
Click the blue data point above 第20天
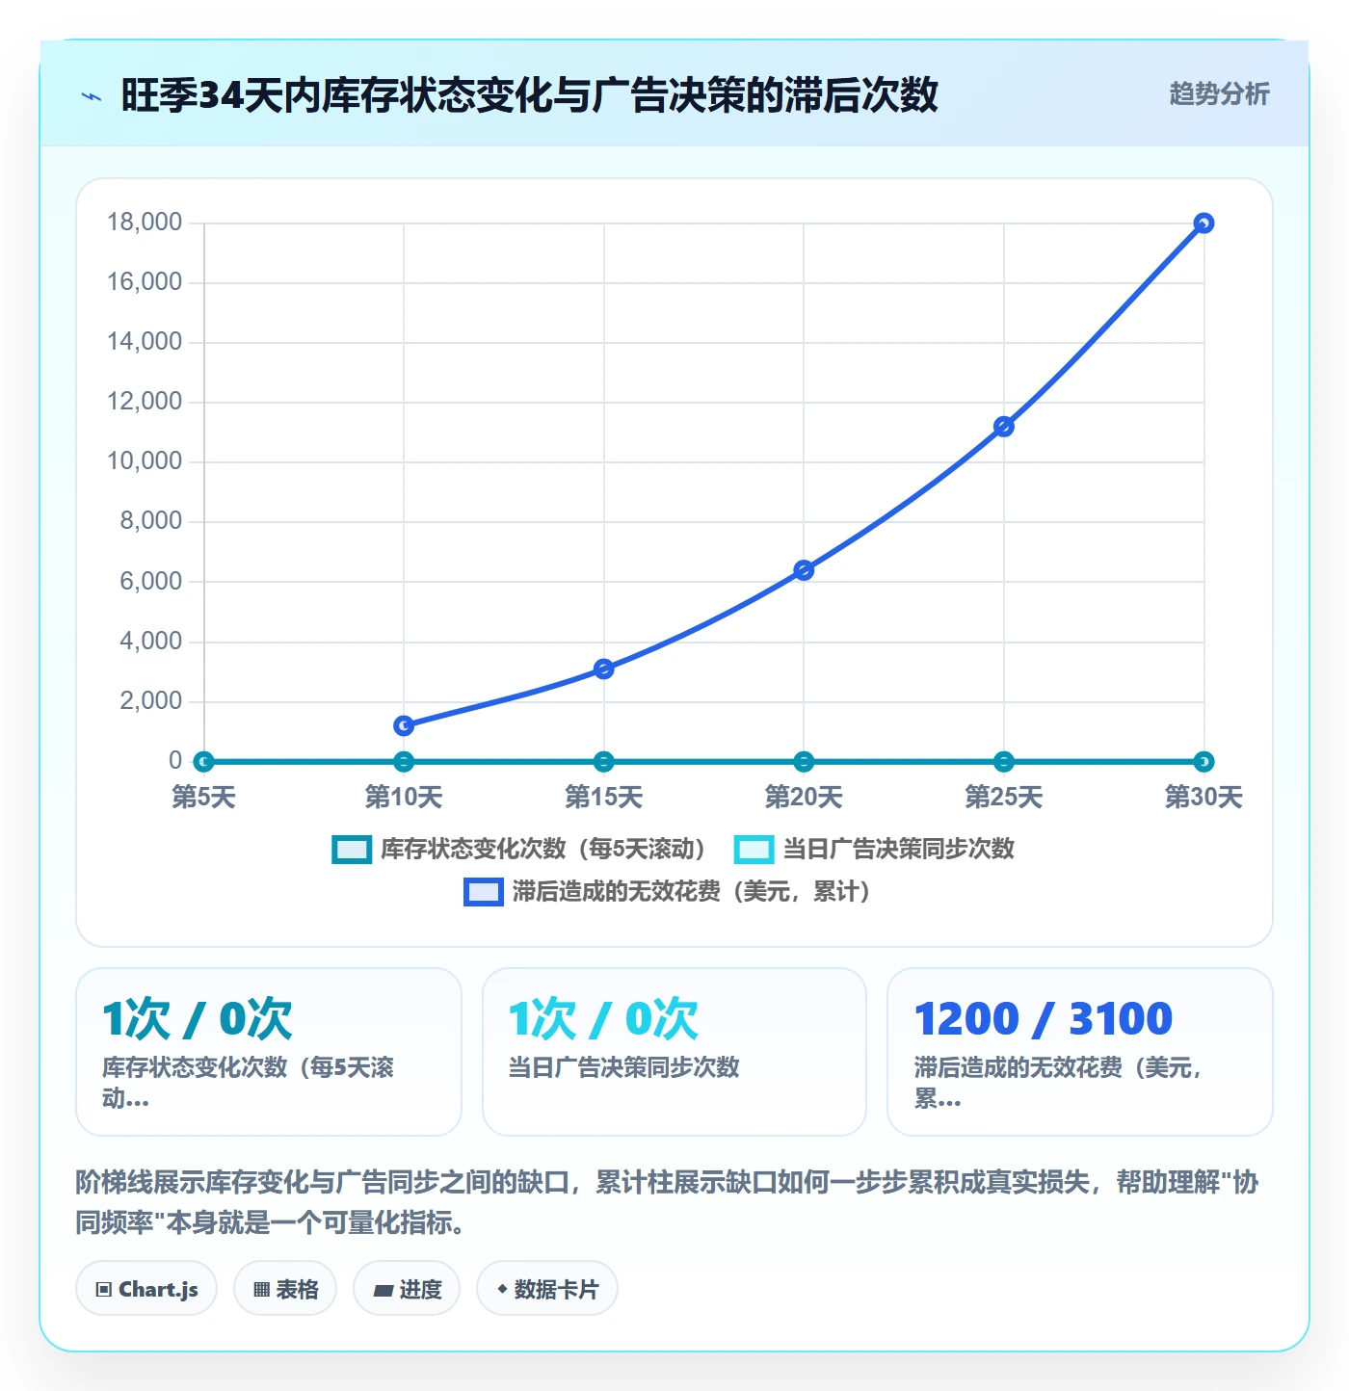click(x=804, y=570)
